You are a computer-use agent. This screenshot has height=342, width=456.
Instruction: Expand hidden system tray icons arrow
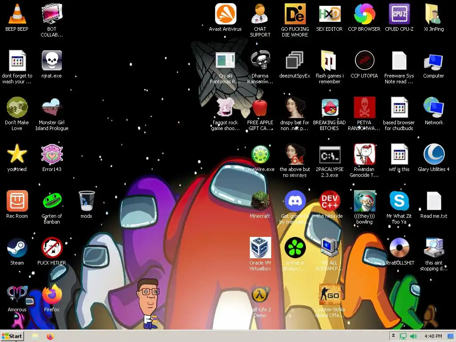[x=394, y=336]
